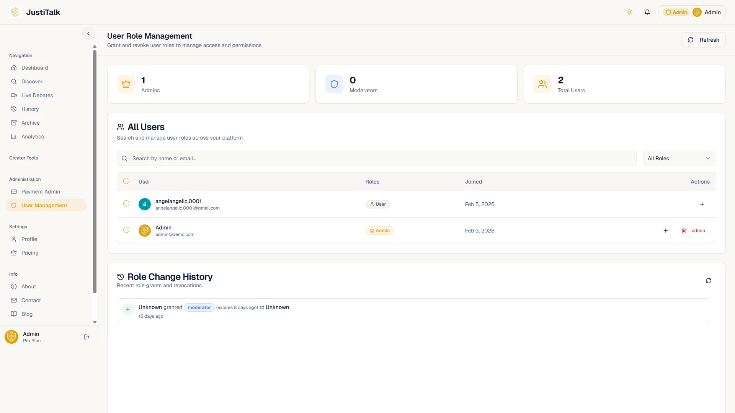Click the sidebar scrollbar up arrow
The height and width of the screenshot is (413, 735).
pos(95,47)
